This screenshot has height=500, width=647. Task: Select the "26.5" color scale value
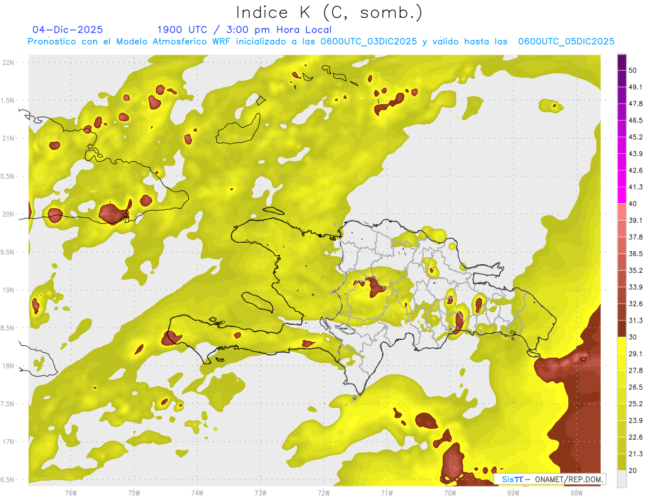pyautogui.click(x=636, y=387)
